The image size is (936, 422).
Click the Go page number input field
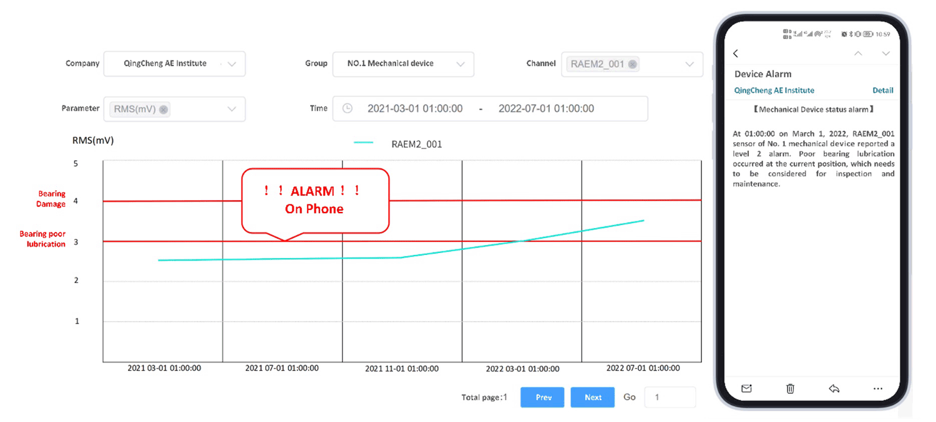pos(670,397)
